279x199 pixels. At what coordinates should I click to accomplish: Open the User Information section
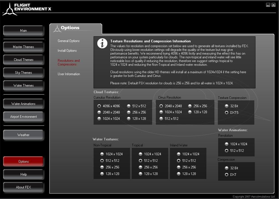tap(69, 74)
